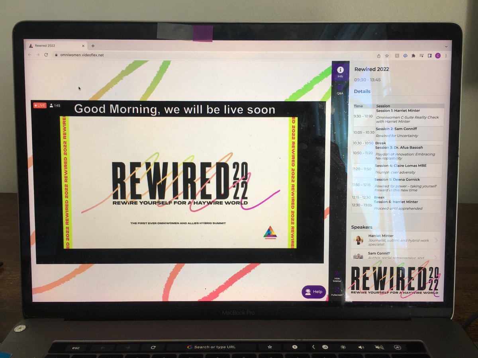Click 'Session 1: Harriet Minter' row
Viewport: 478px width, 358px height.
398,116
